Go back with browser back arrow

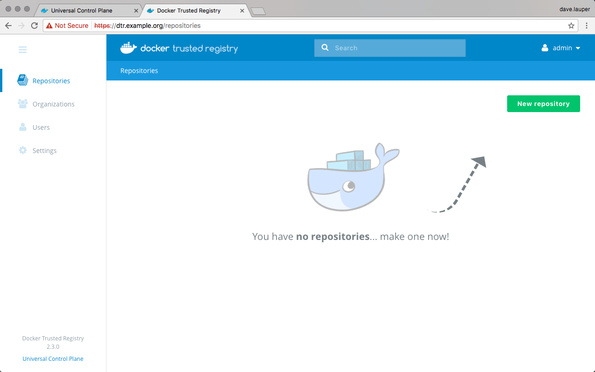click(x=8, y=26)
